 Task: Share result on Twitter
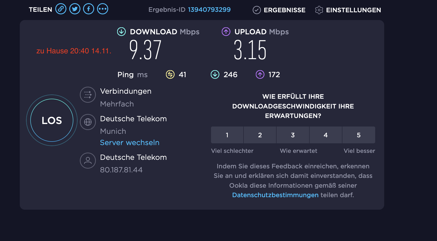75,9
